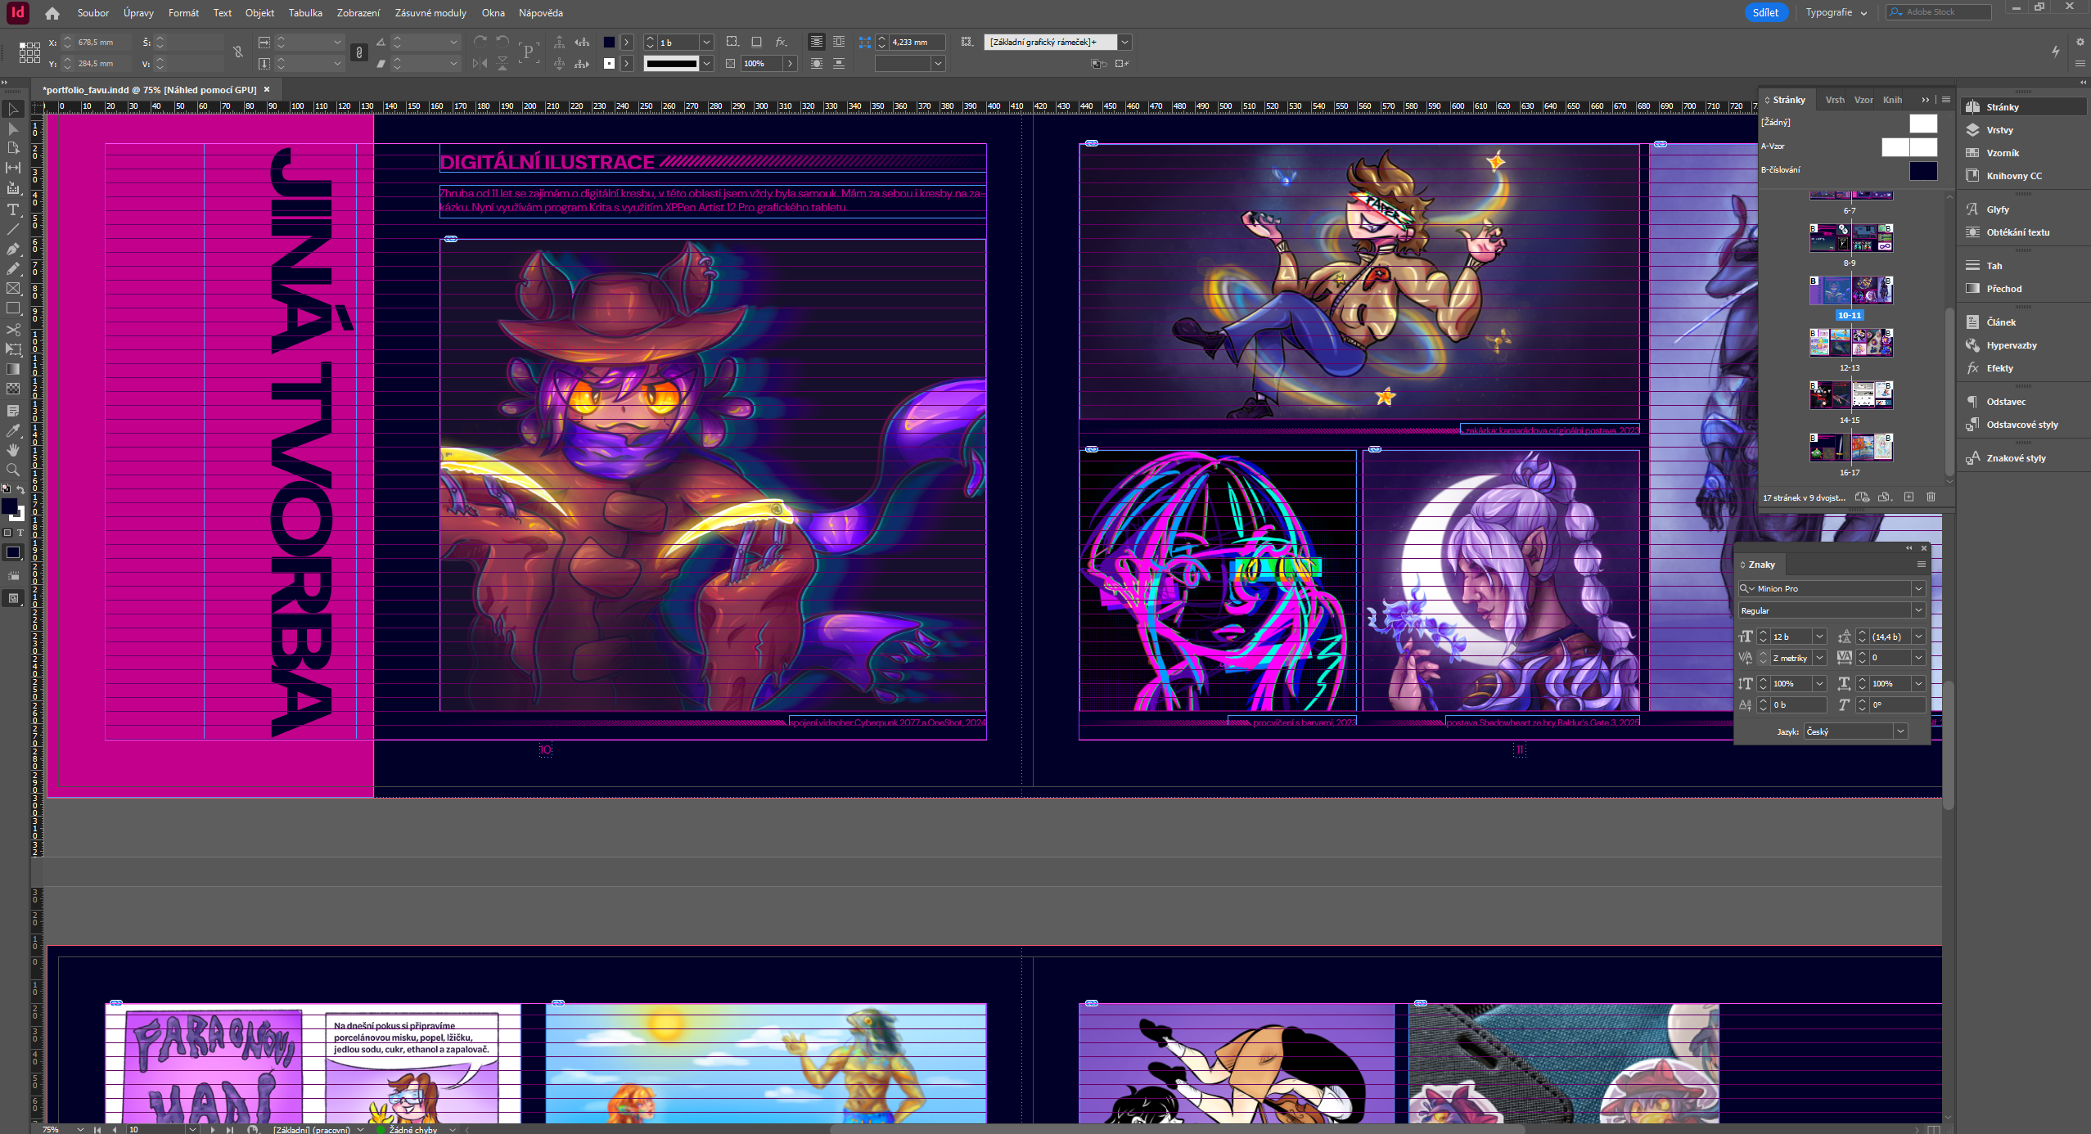Toggle formatting affects text T button
The image size is (2091, 1134).
[x=20, y=533]
